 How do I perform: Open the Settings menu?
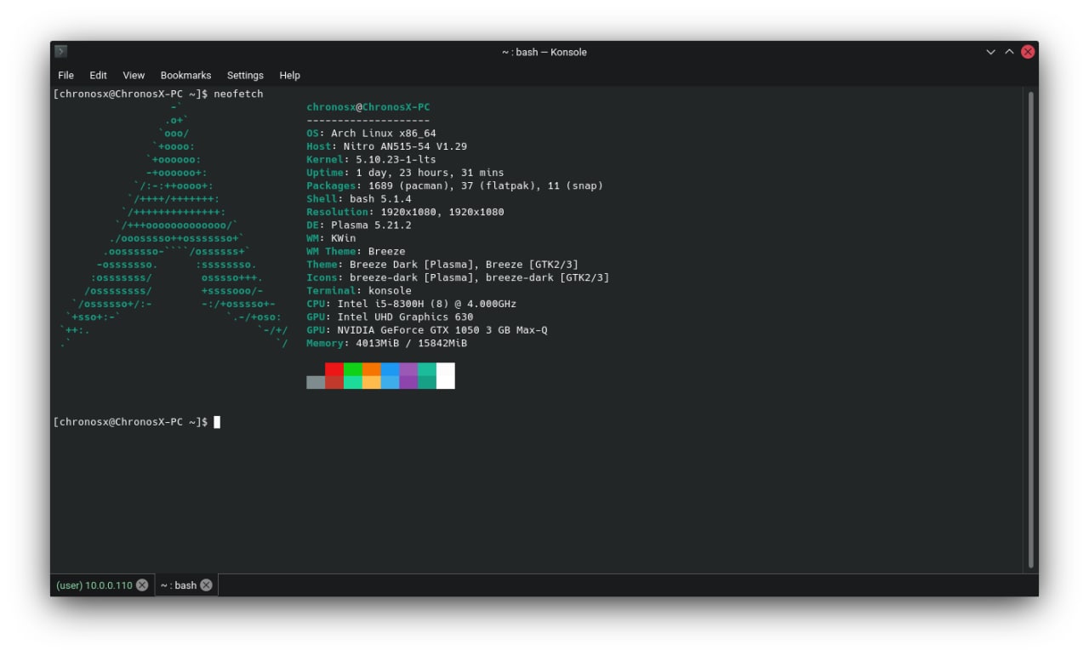click(x=245, y=75)
